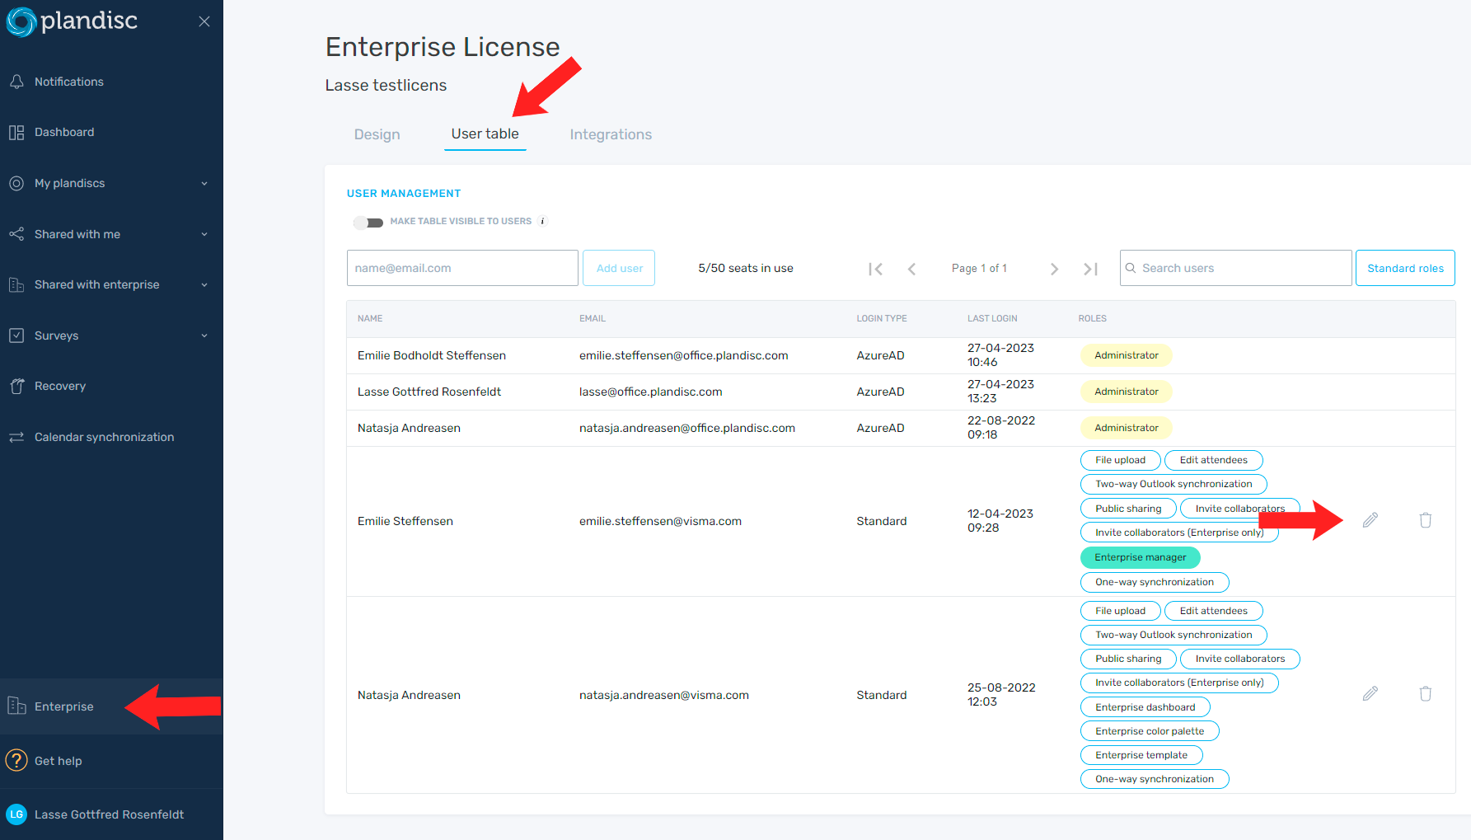Viewport: 1471px width, 840px height.
Task: Click the Get help question mark icon
Action: coord(16,760)
